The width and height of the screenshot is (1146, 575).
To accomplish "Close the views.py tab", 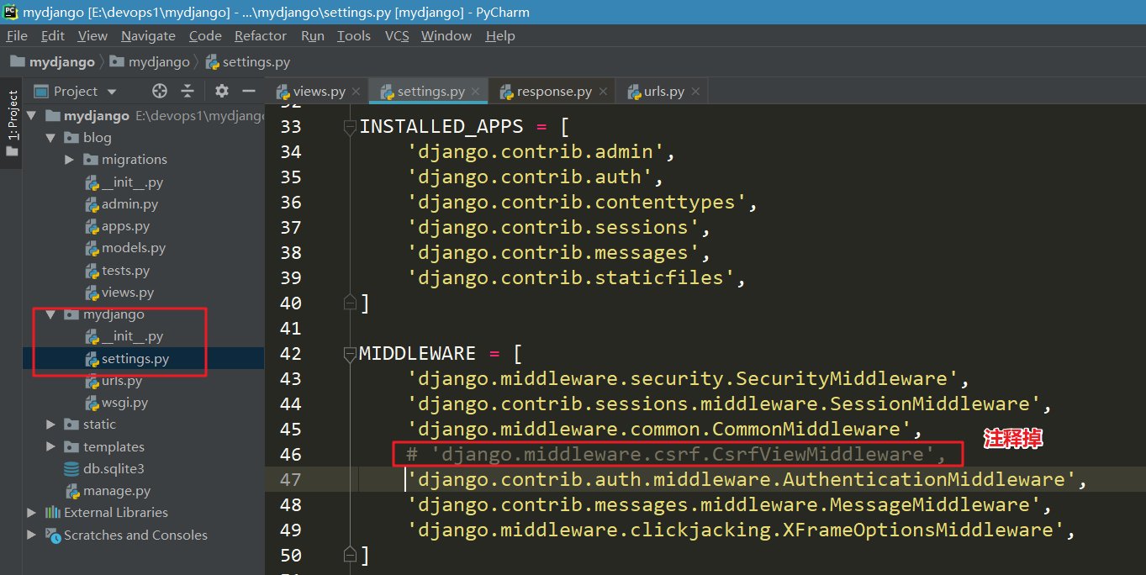I will (356, 92).
